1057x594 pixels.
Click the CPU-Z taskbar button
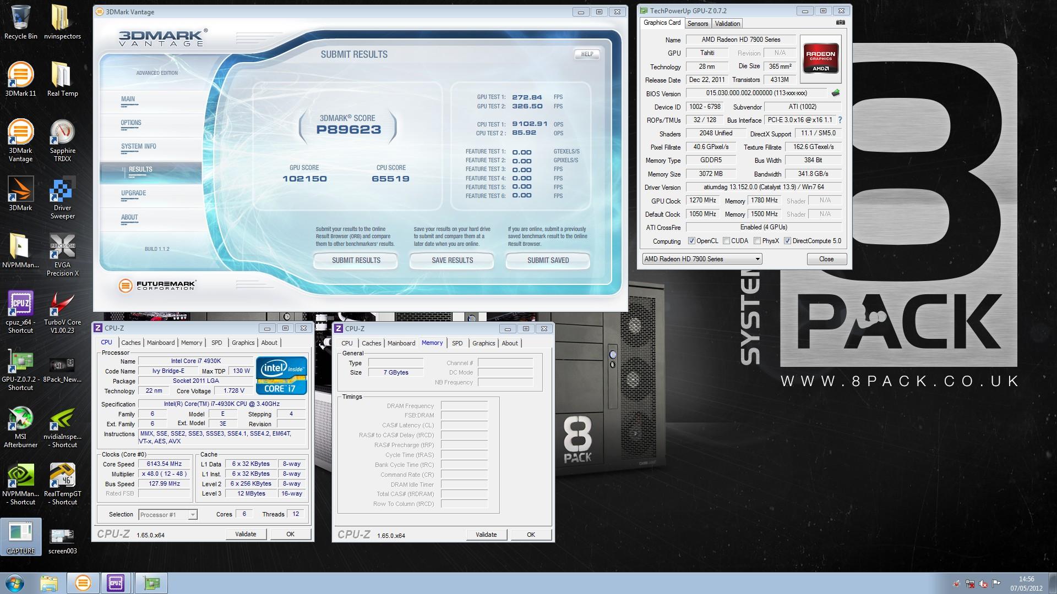(116, 583)
